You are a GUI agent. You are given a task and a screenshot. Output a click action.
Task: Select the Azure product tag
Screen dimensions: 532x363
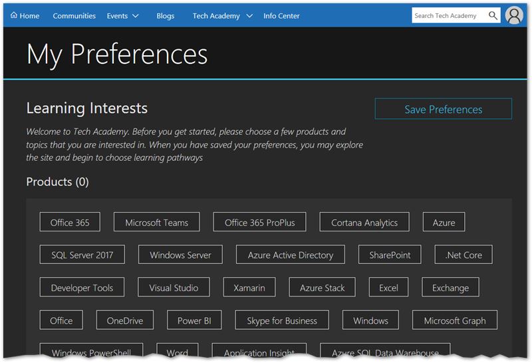coord(444,222)
